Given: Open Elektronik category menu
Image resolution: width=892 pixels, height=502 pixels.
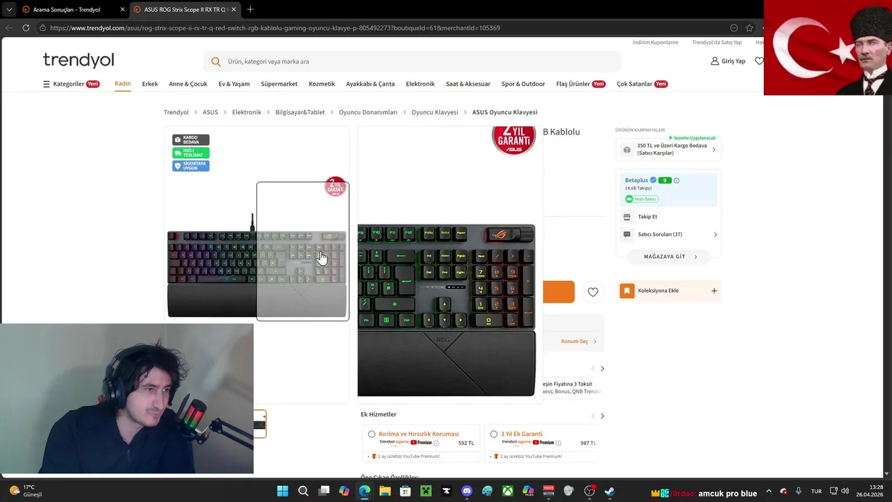Looking at the screenshot, I should [x=420, y=84].
